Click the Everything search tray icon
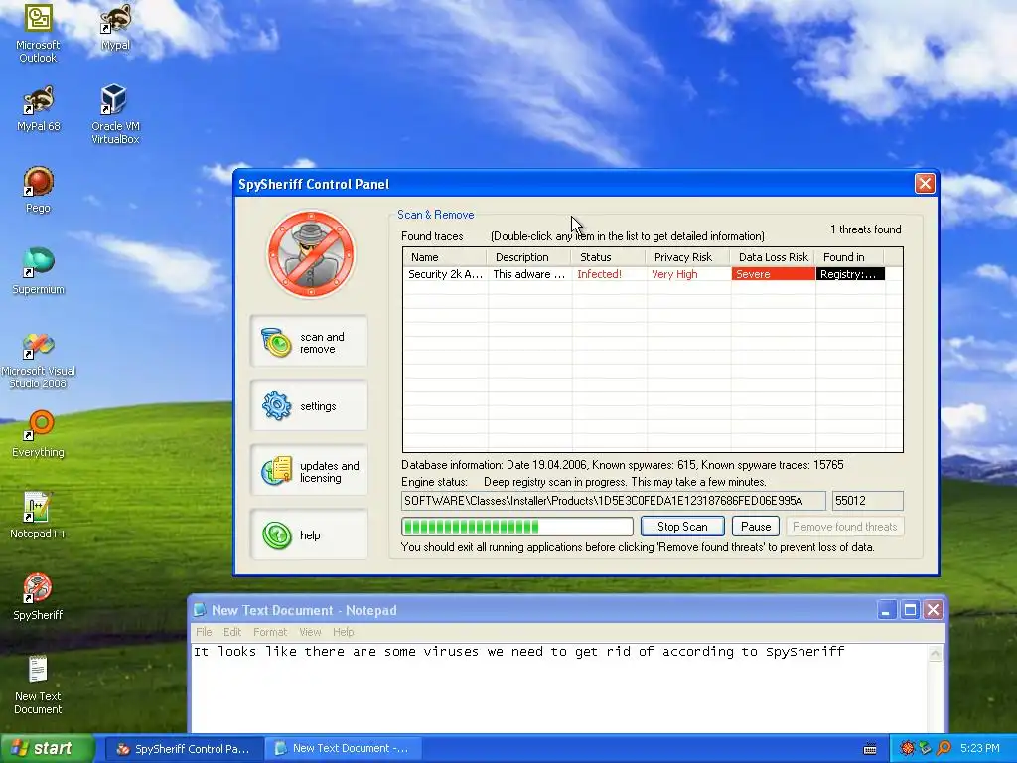The height and width of the screenshot is (763, 1017). (944, 748)
